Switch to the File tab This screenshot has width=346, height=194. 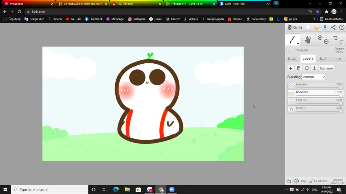[338, 58]
